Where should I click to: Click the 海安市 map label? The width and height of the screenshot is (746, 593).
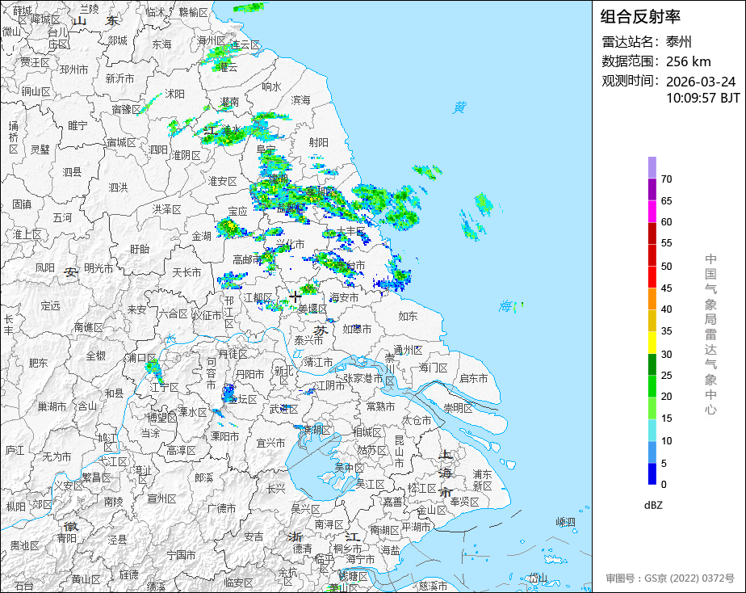(x=344, y=297)
